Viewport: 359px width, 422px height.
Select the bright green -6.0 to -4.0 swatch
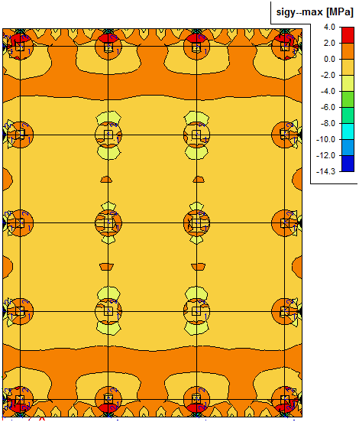tap(348, 99)
